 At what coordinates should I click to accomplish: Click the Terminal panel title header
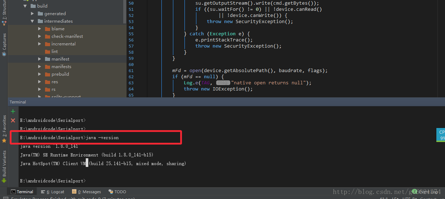coord(18,102)
